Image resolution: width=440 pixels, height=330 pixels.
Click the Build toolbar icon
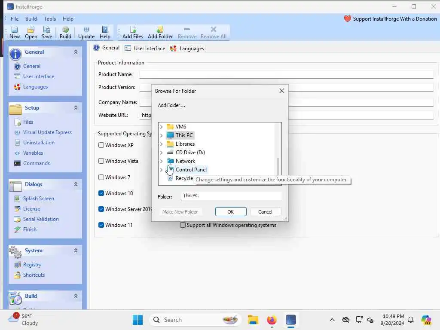65,32
